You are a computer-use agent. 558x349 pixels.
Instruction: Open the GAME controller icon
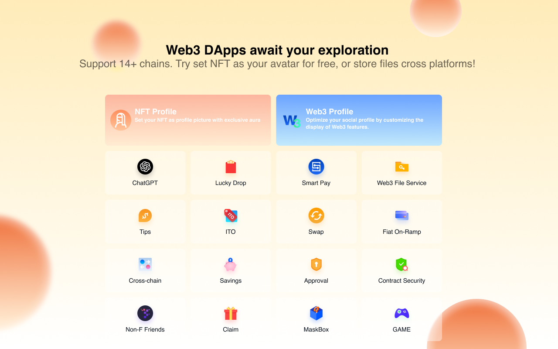pyautogui.click(x=401, y=313)
